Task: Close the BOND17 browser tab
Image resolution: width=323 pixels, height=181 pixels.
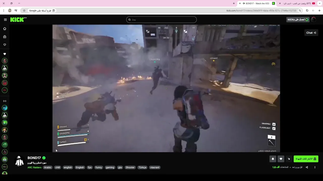Action: tap(240, 4)
